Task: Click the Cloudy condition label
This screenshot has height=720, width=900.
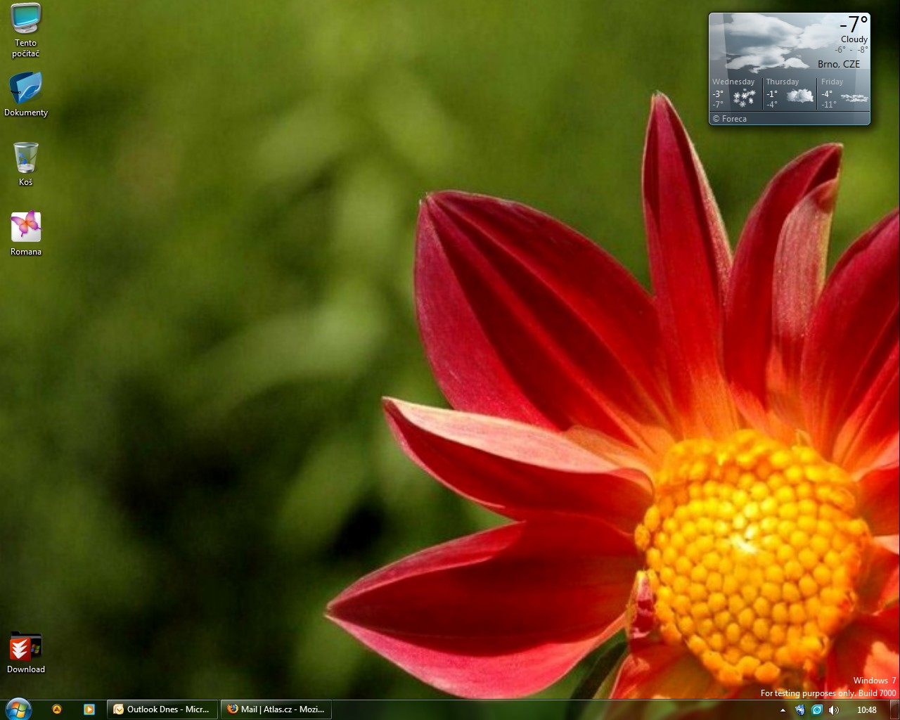Action: pyautogui.click(x=854, y=39)
